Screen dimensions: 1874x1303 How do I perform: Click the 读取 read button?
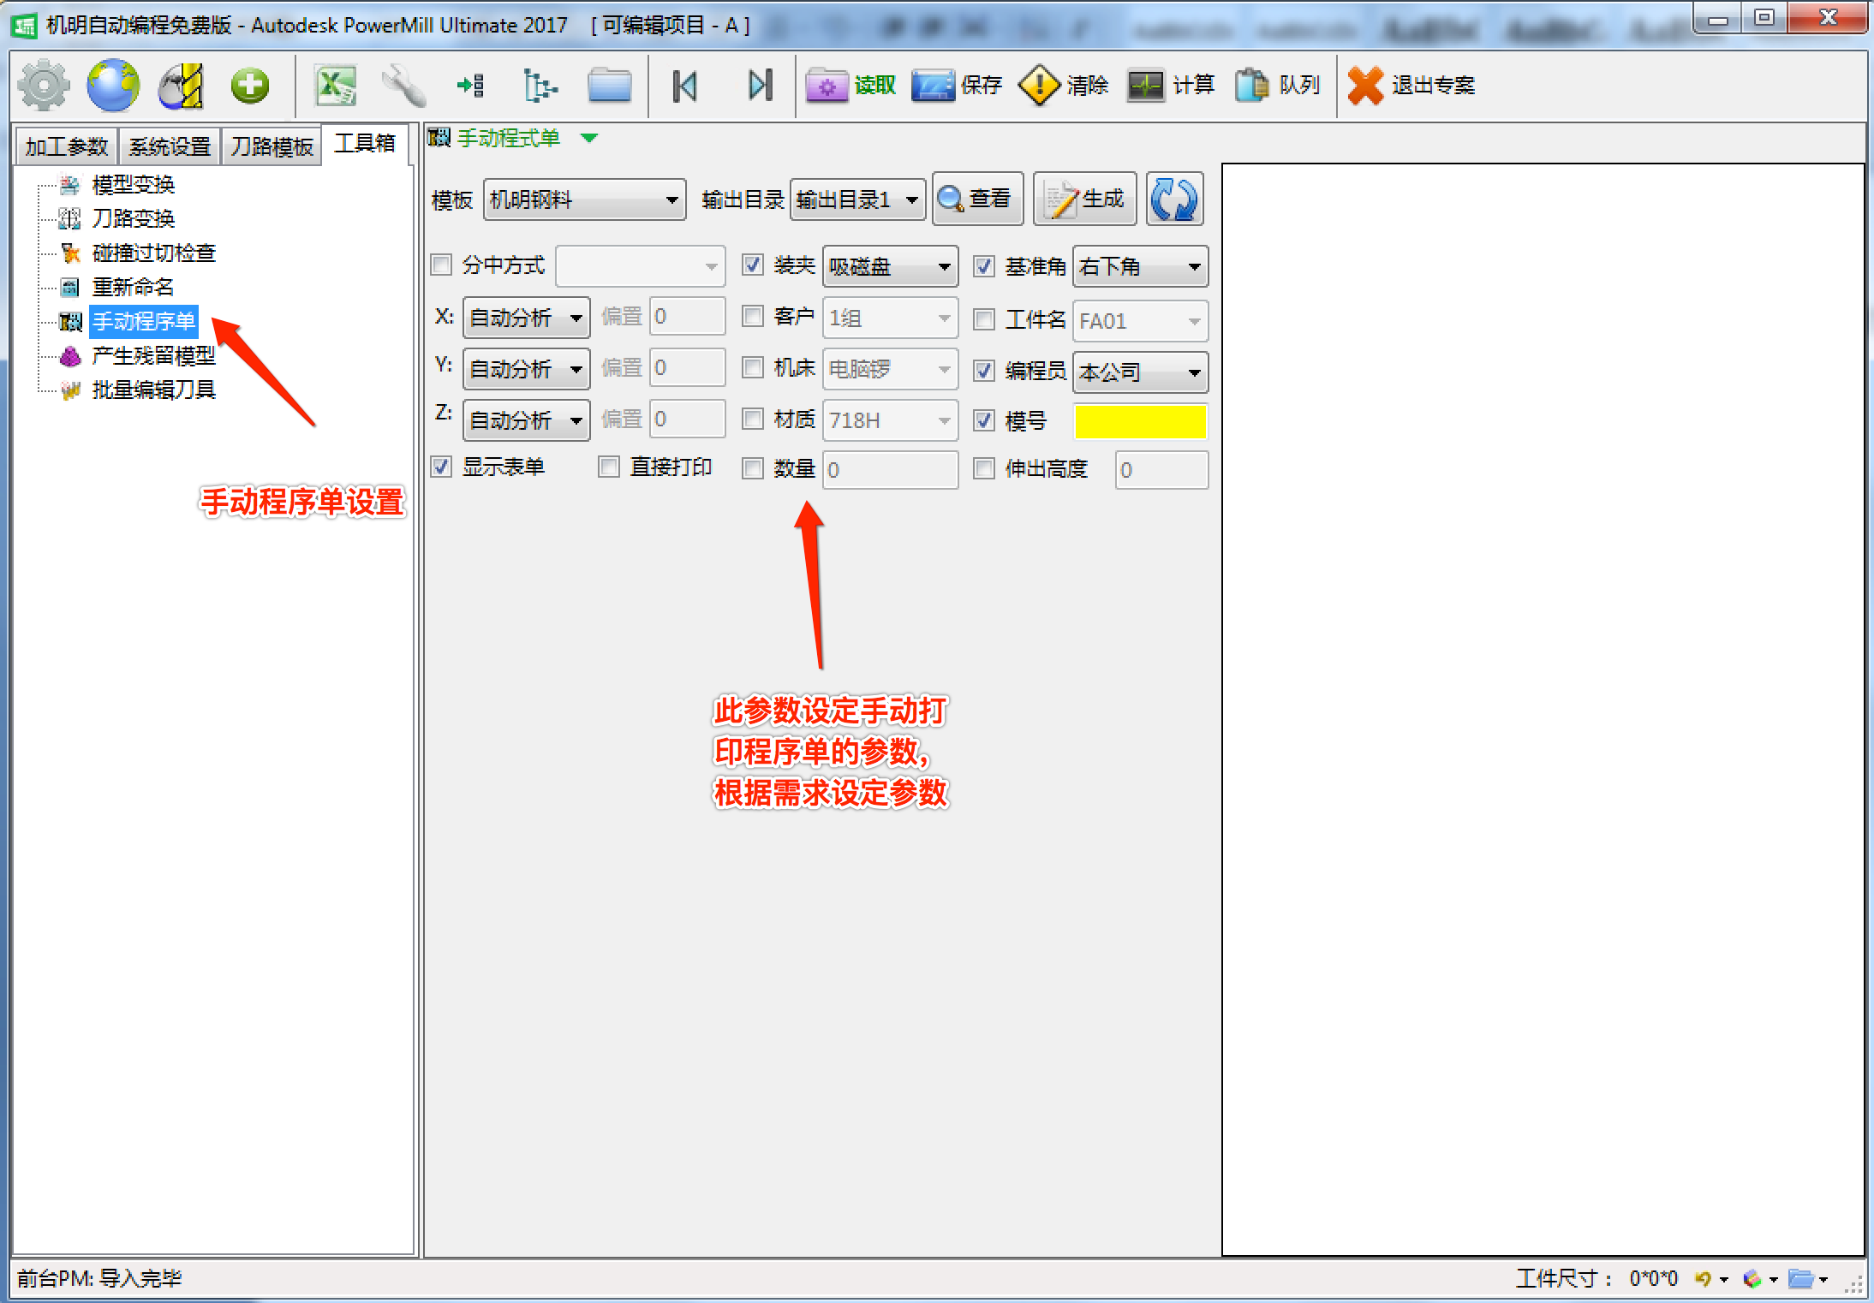850,85
